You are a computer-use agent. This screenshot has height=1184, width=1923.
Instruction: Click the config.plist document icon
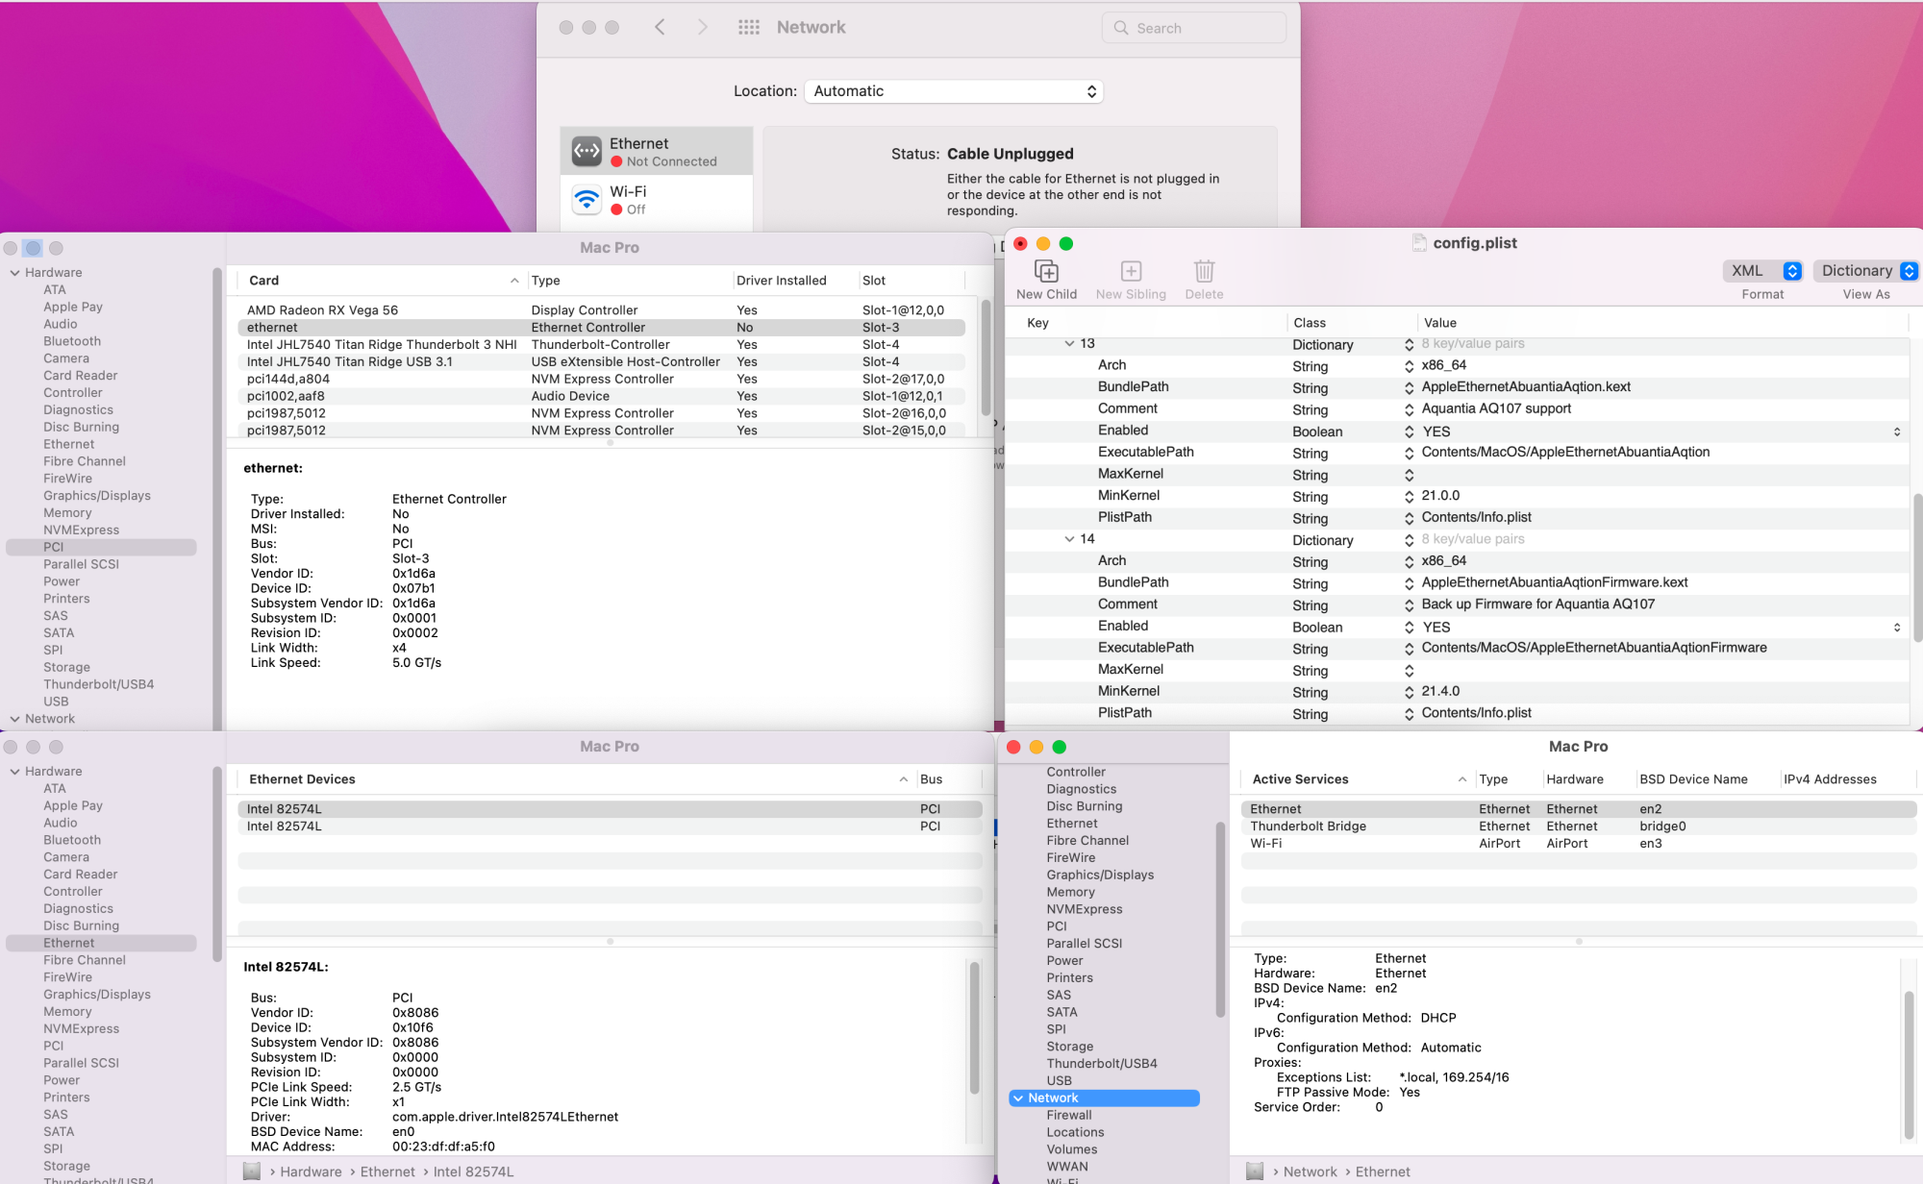(1419, 243)
